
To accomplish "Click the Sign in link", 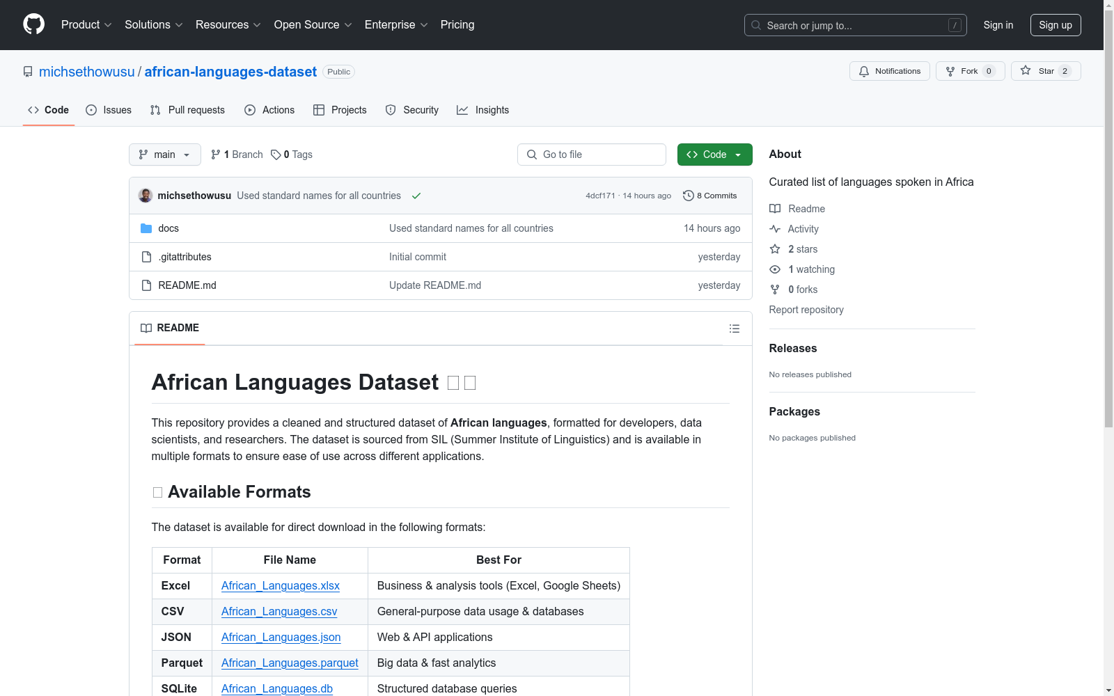I will point(998,25).
